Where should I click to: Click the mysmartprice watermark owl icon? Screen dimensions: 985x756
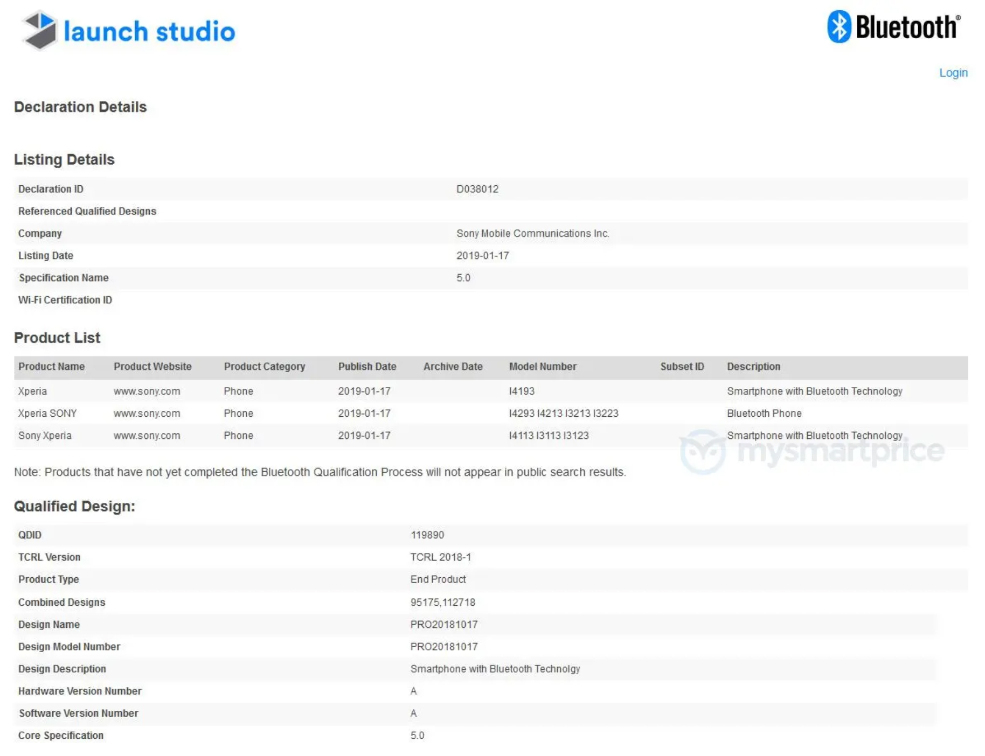702,452
